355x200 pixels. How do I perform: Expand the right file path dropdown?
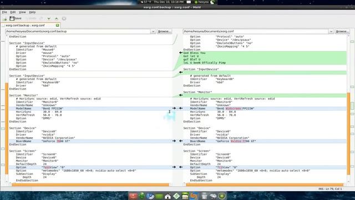[x=331, y=31]
